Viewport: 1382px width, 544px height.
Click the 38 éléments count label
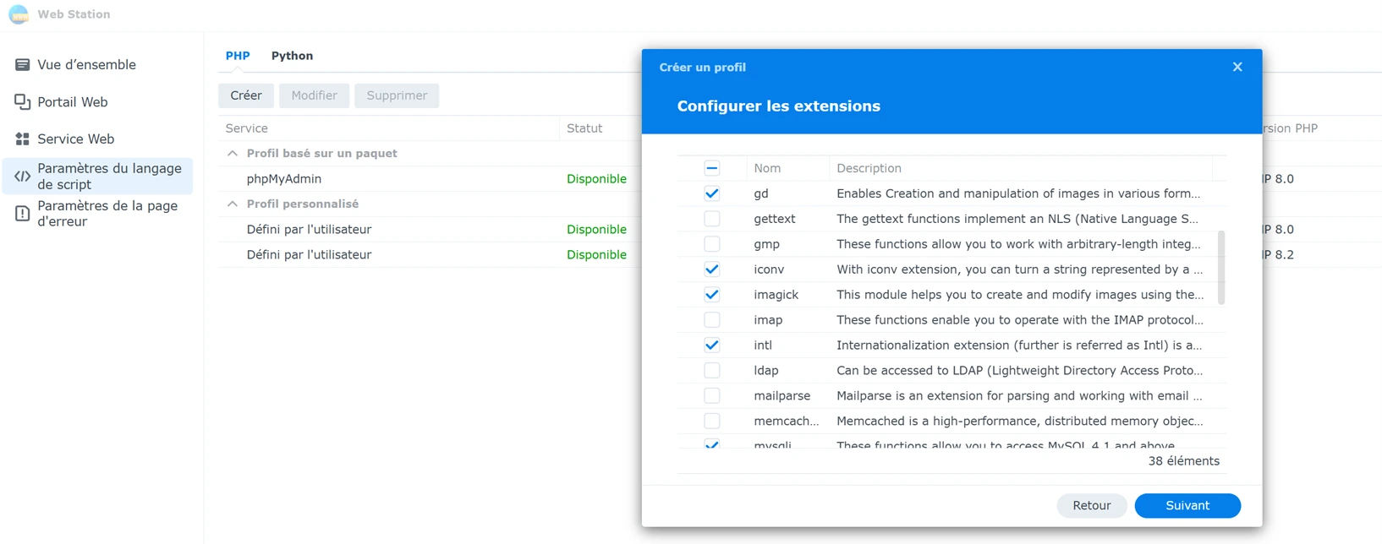[x=1183, y=461]
